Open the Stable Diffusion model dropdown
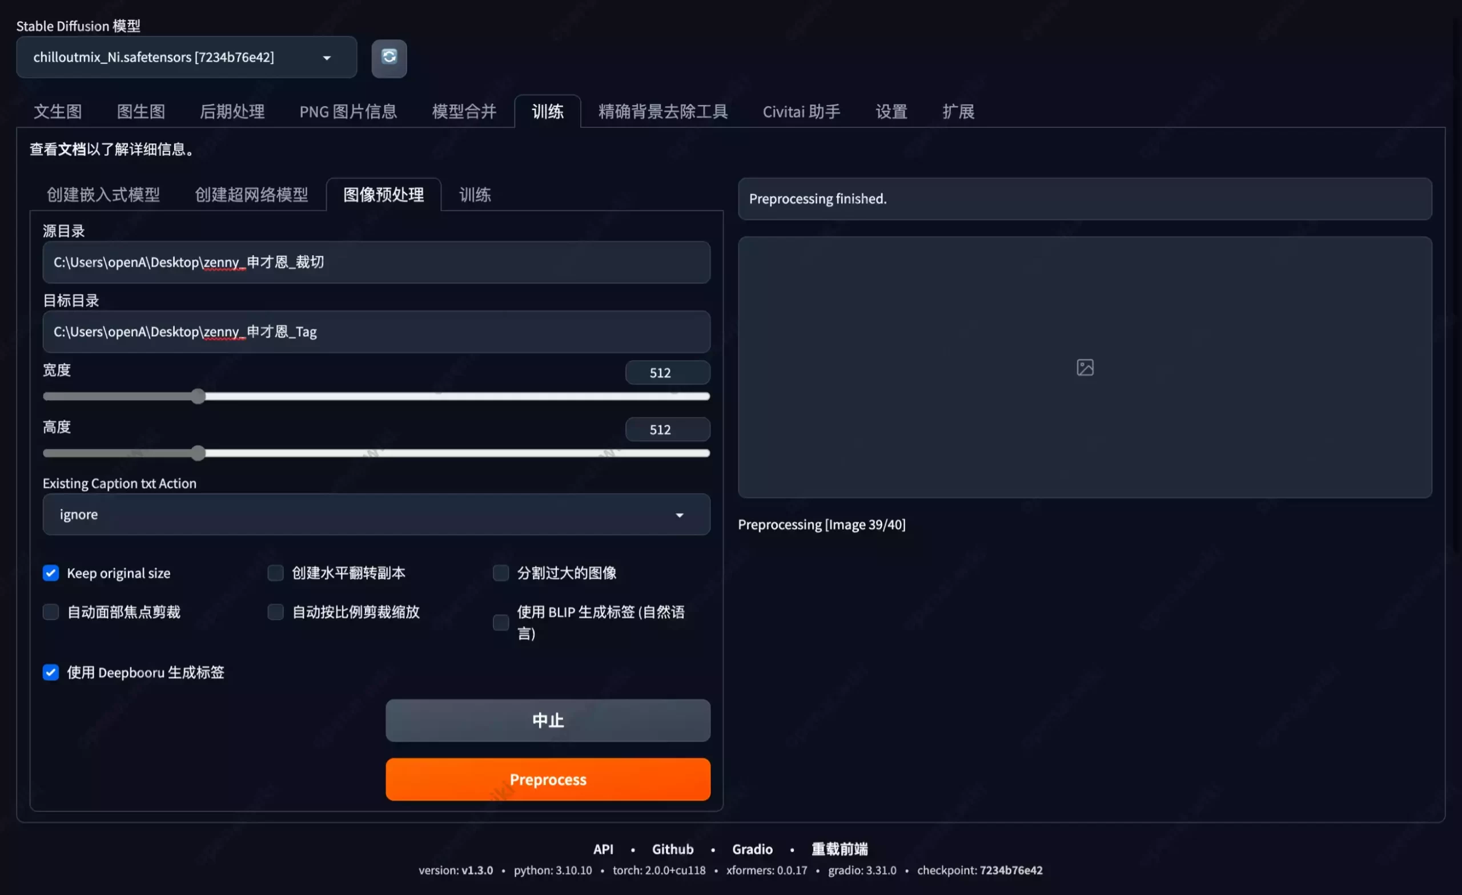This screenshot has width=1462, height=895. (x=186, y=57)
